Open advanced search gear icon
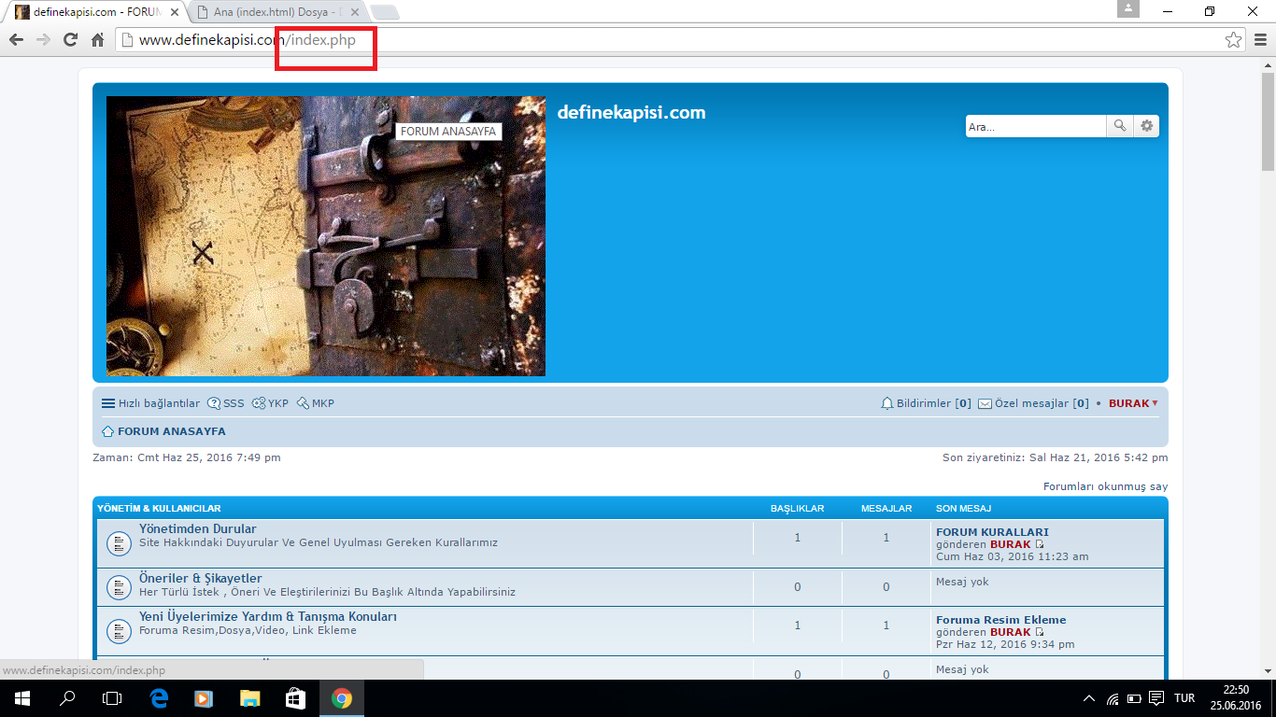The height and width of the screenshot is (717, 1276). coord(1147,126)
